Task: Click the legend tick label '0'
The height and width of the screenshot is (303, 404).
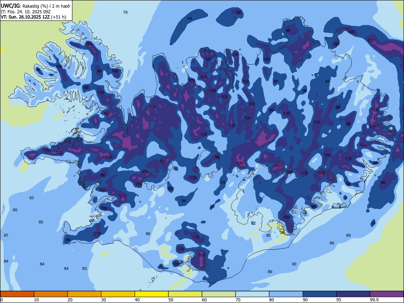Action: click(x=2, y=300)
